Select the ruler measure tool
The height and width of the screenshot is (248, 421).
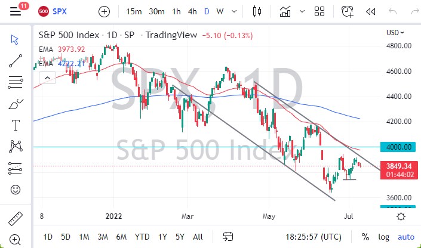[x=16, y=217]
